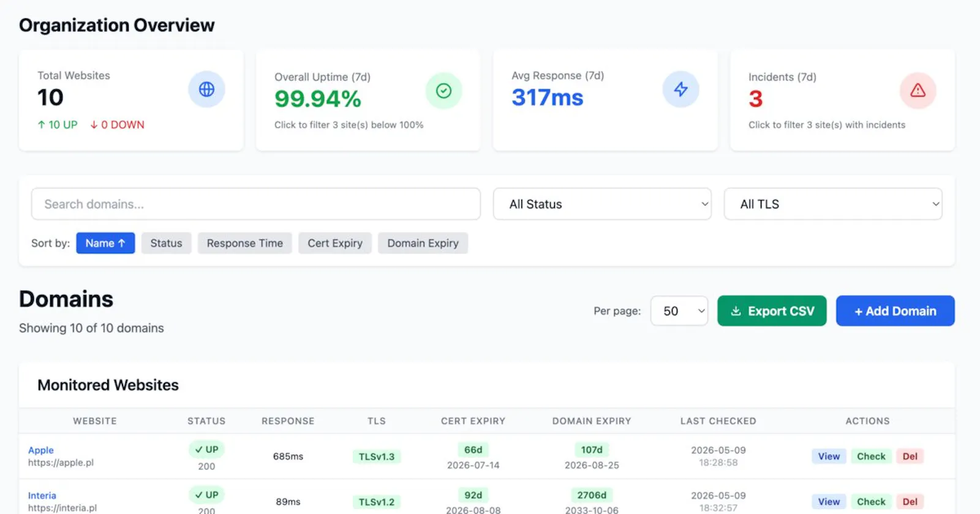The image size is (980, 514).
Task: Click Check for the Interia row
Action: point(871,501)
